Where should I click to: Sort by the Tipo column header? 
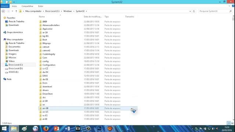(106, 16)
